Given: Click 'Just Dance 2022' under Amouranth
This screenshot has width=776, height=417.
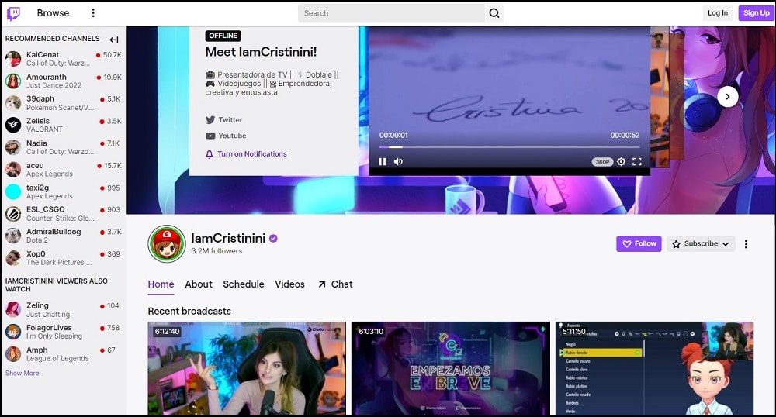Looking at the screenshot, I should click(x=54, y=85).
